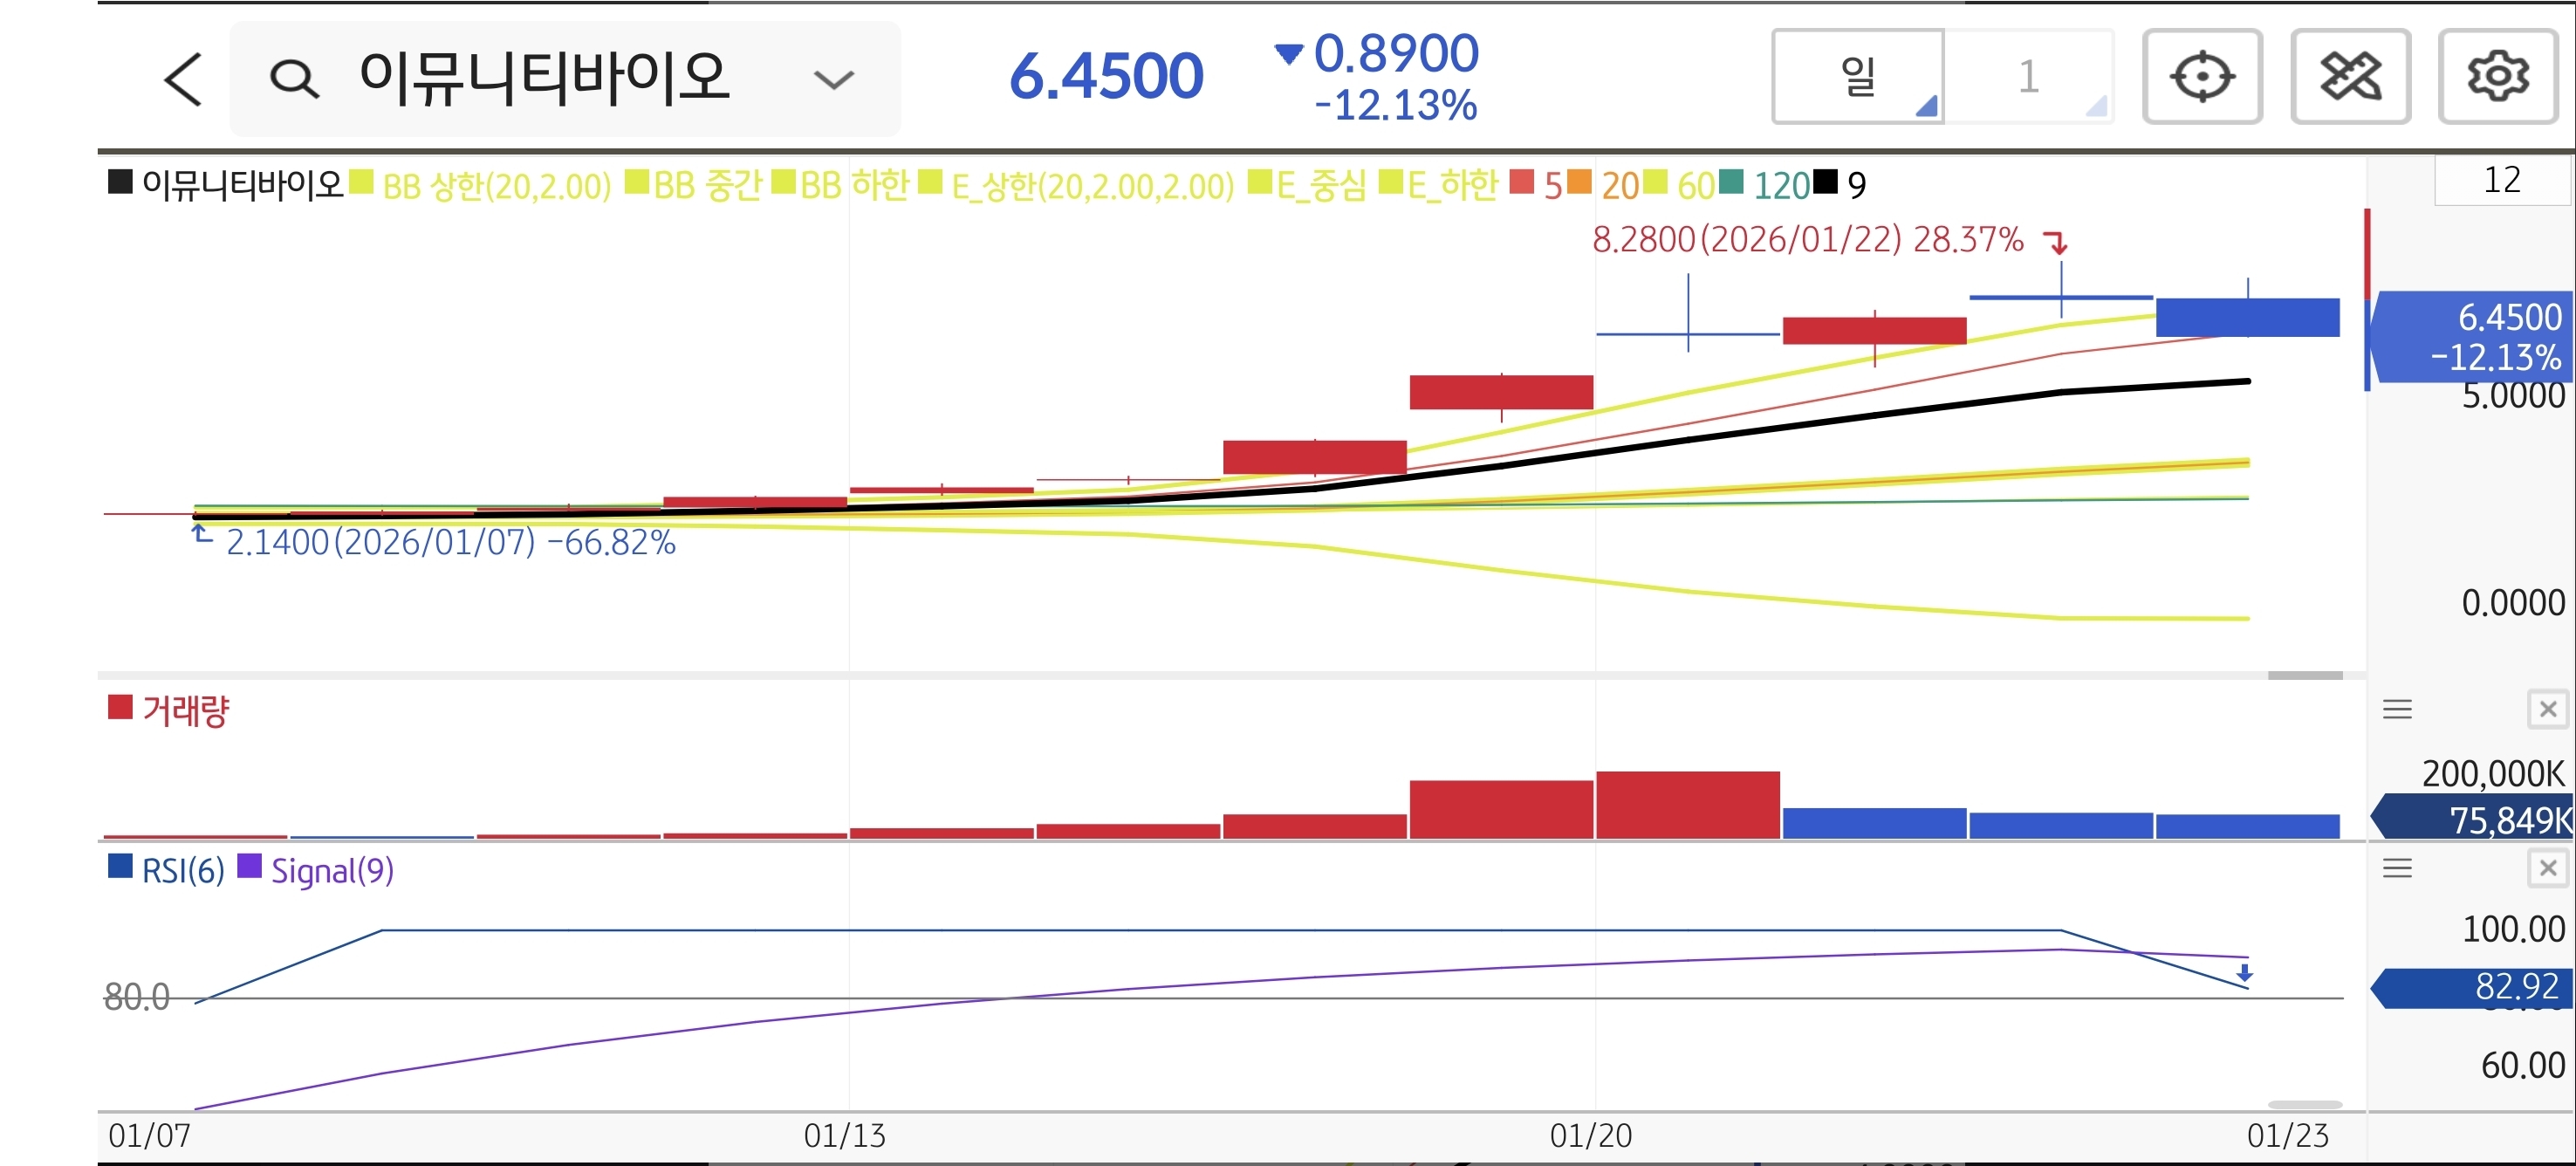Screen dimensions: 2576x1166
Task: Expand the 이뮤니티바이오 stock dropdown chevron
Action: click(x=833, y=79)
